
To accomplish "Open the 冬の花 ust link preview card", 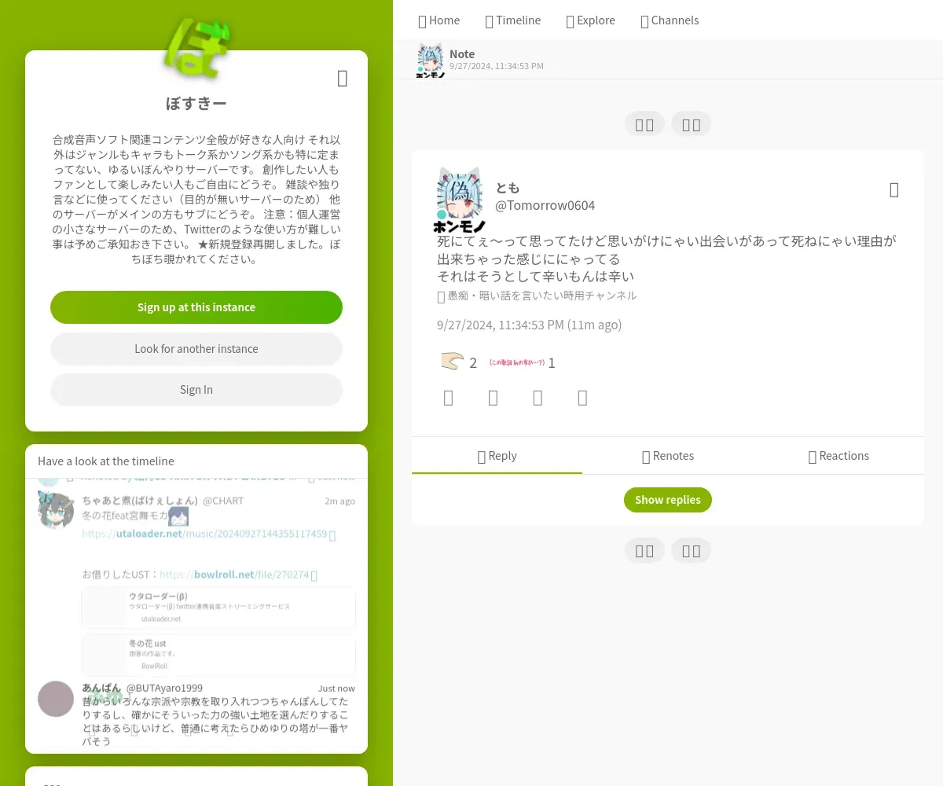I will (218, 655).
